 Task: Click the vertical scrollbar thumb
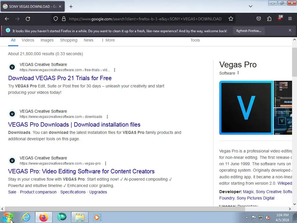(295, 62)
